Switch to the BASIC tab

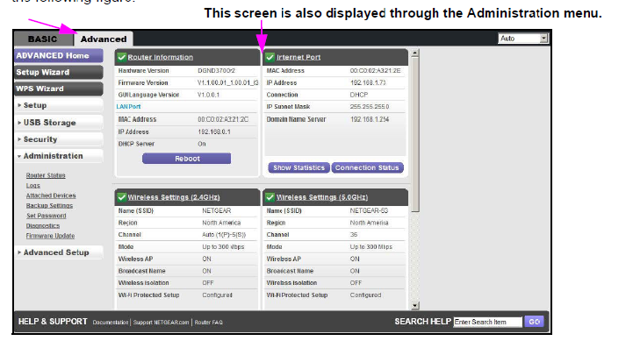click(42, 39)
